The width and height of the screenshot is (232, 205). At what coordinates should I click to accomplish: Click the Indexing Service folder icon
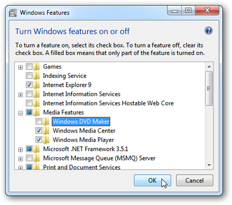[36, 76]
